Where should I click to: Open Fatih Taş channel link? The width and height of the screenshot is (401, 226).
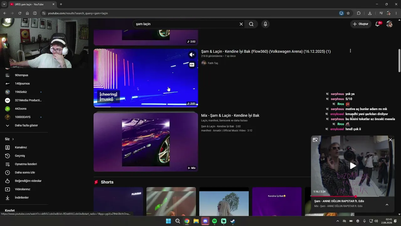(x=213, y=63)
